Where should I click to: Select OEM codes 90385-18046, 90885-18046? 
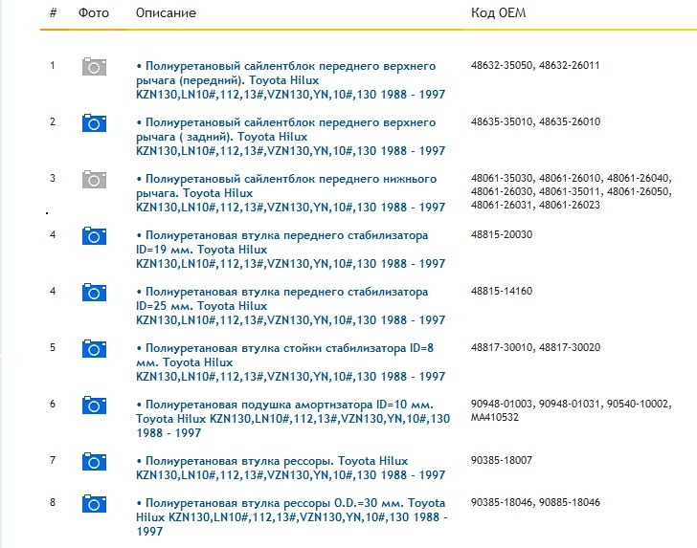pyautogui.click(x=535, y=502)
